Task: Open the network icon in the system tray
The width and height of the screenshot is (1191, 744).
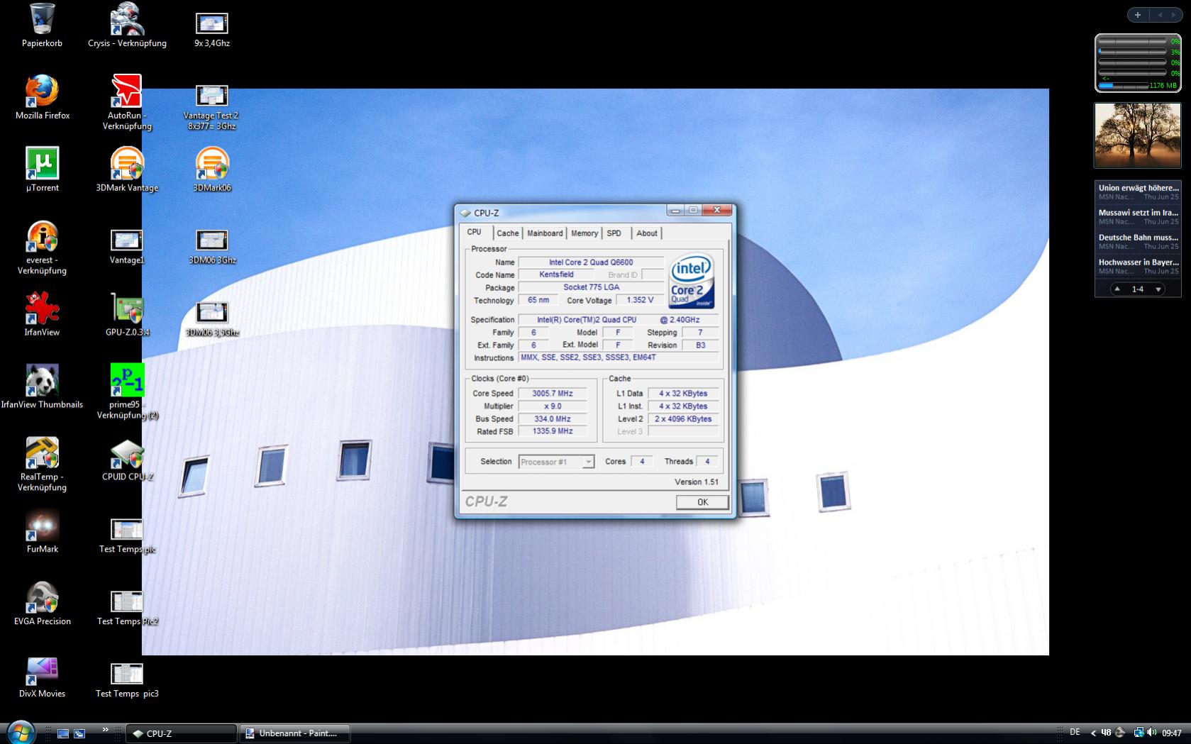Action: pyautogui.click(x=1138, y=733)
